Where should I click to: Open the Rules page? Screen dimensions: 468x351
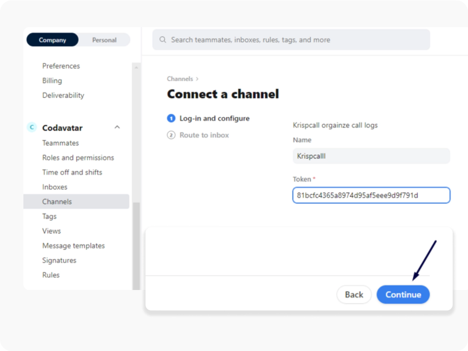click(51, 275)
